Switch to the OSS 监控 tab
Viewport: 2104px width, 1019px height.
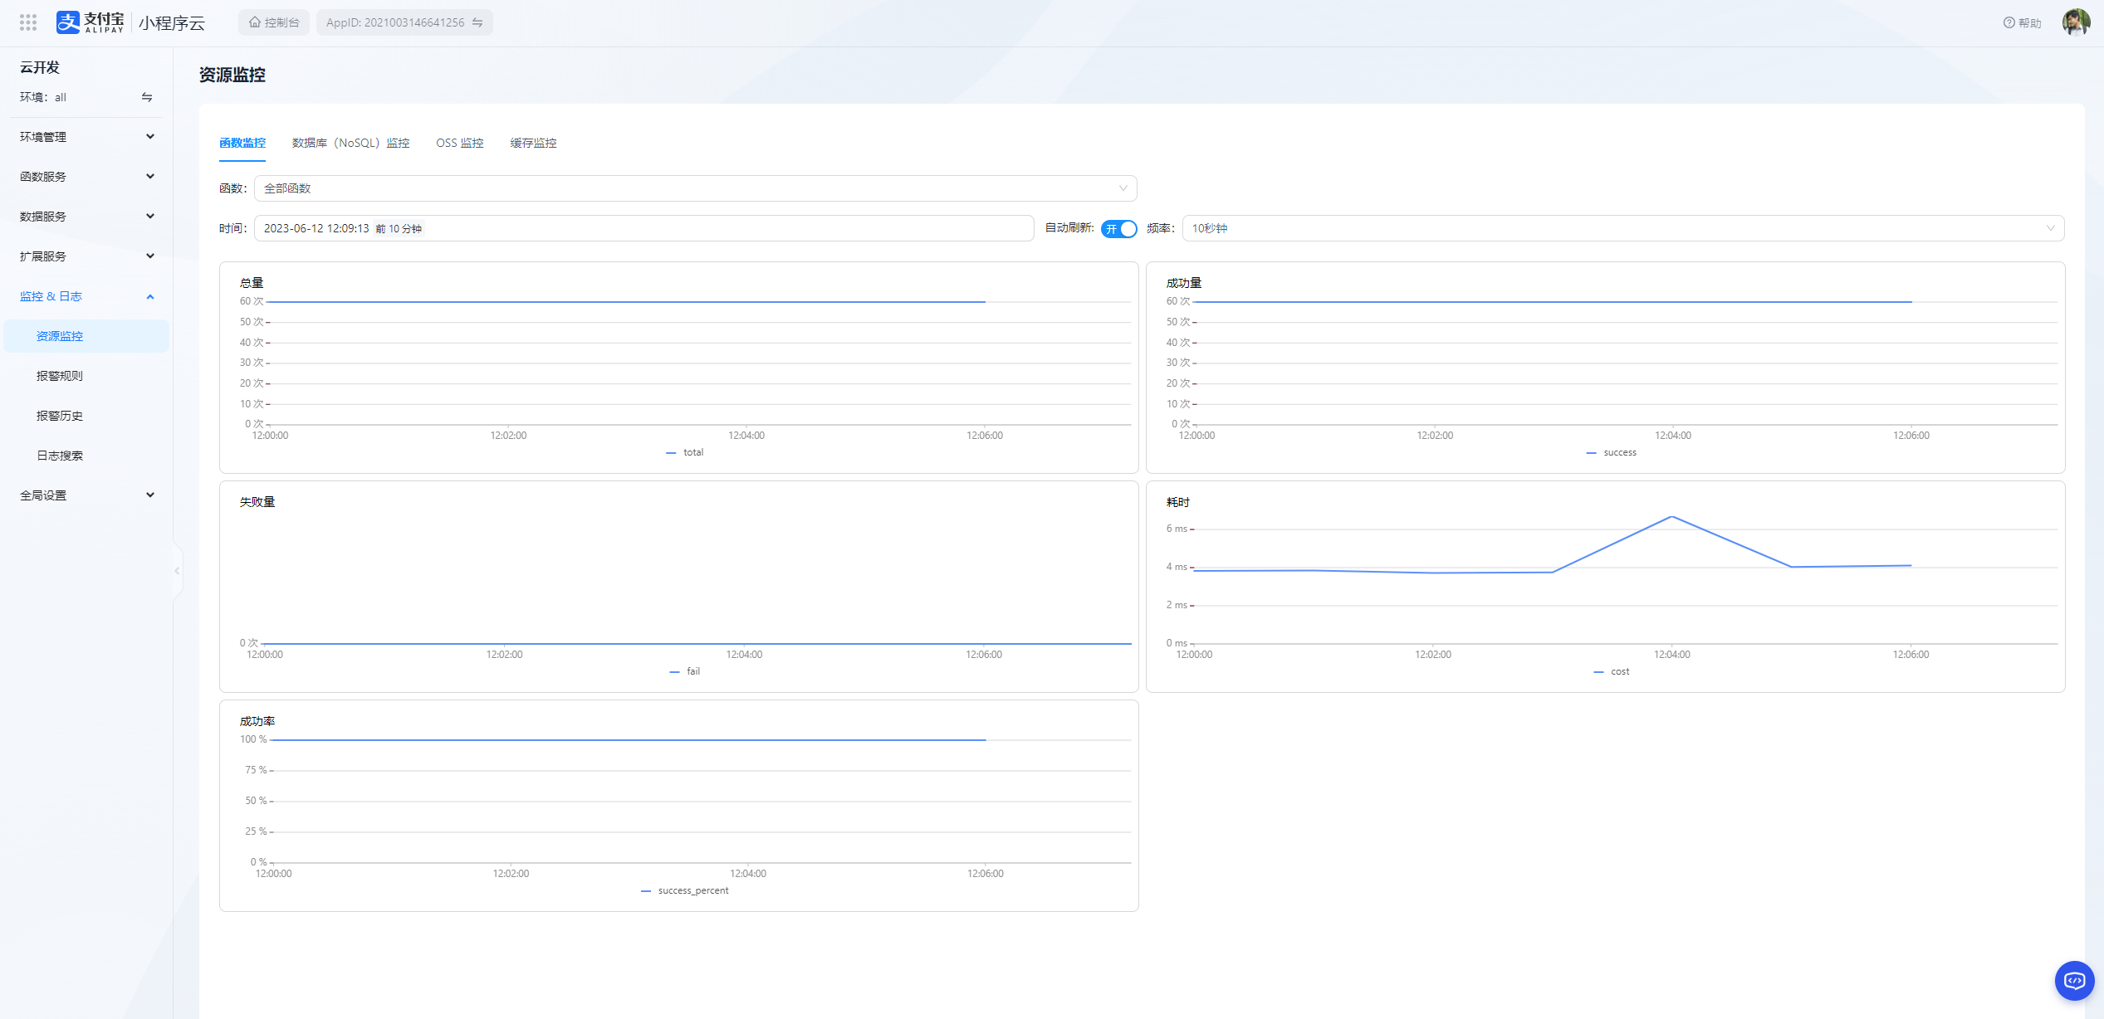pos(459,143)
